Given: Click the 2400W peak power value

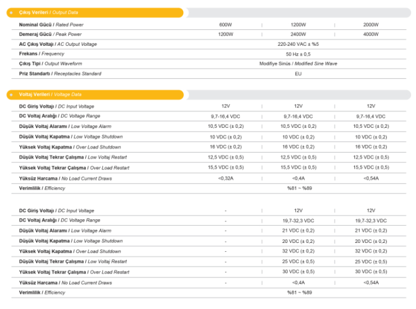Looking at the screenshot, I should [x=298, y=34].
